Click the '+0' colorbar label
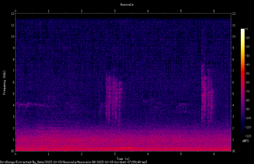 [246, 29]
